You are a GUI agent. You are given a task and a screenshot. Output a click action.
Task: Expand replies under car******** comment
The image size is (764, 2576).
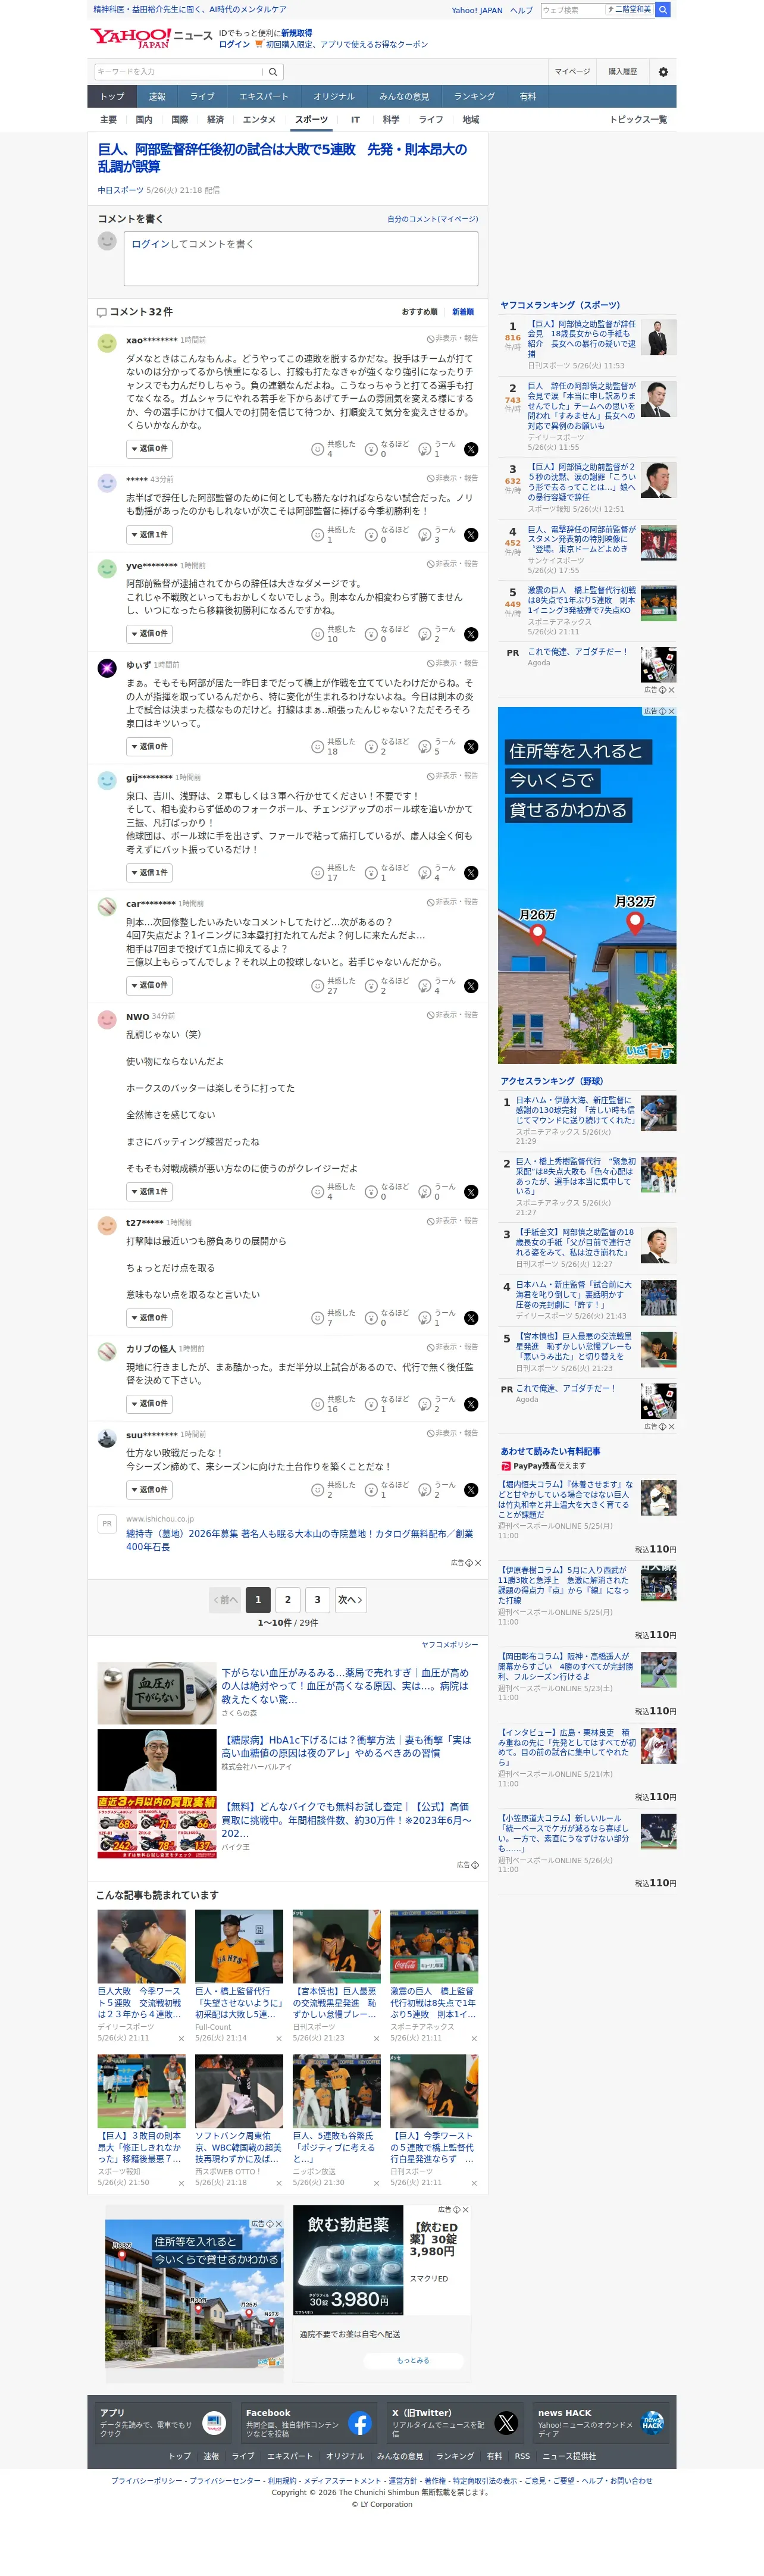[149, 986]
